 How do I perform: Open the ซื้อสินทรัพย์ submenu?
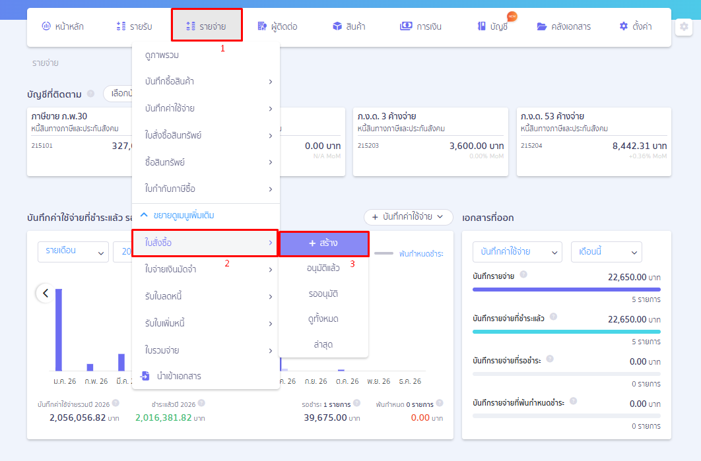(206, 162)
